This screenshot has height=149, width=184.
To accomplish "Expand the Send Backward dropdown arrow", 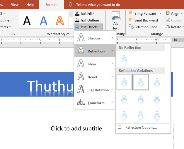I will coord(162,20).
